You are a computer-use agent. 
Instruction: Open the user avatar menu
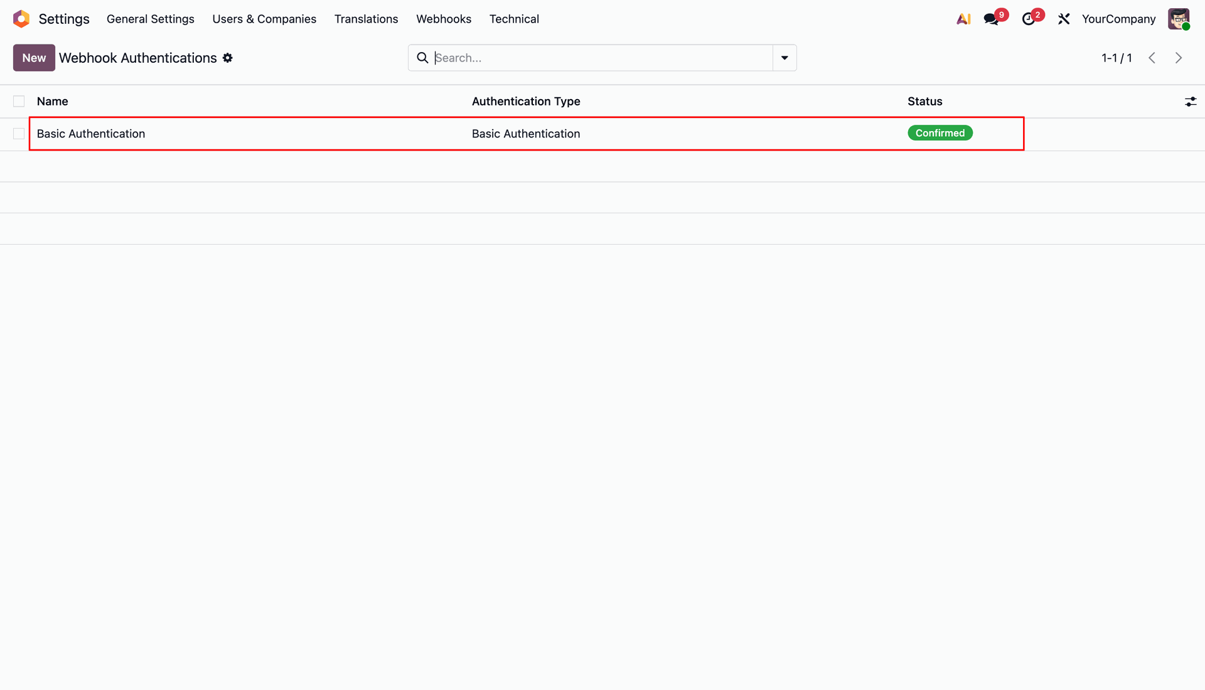(1179, 19)
